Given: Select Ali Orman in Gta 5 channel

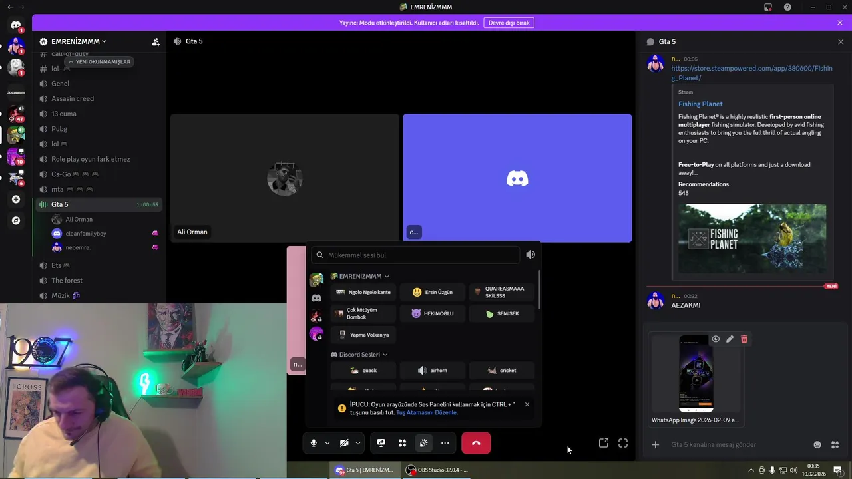Looking at the screenshot, I should (105, 220).
